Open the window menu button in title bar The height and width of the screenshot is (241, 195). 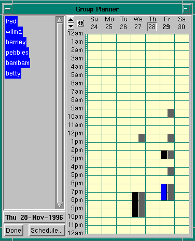point(8,9)
